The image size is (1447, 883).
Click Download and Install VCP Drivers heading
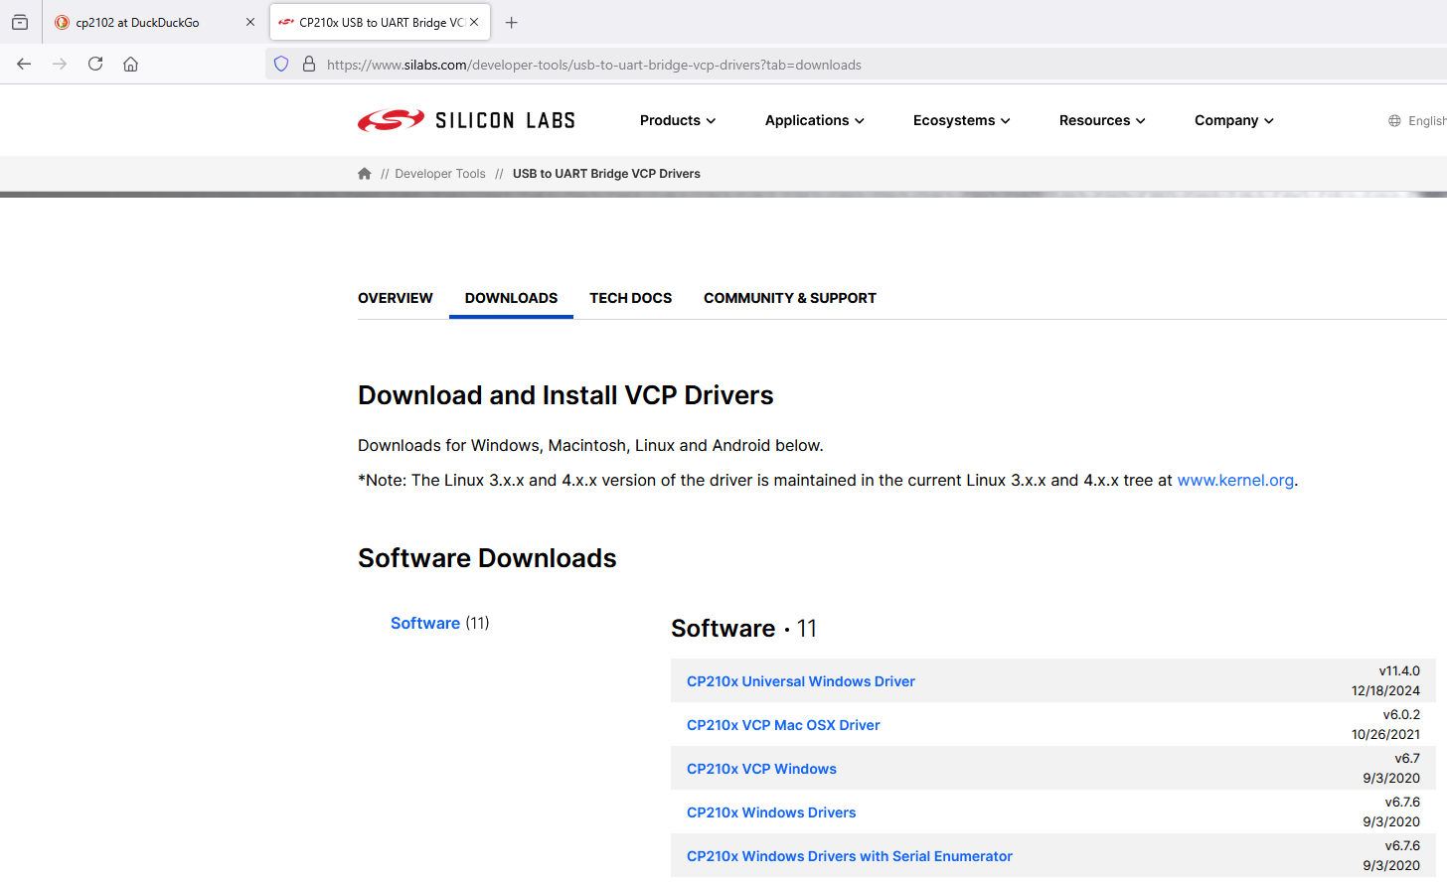(x=565, y=395)
